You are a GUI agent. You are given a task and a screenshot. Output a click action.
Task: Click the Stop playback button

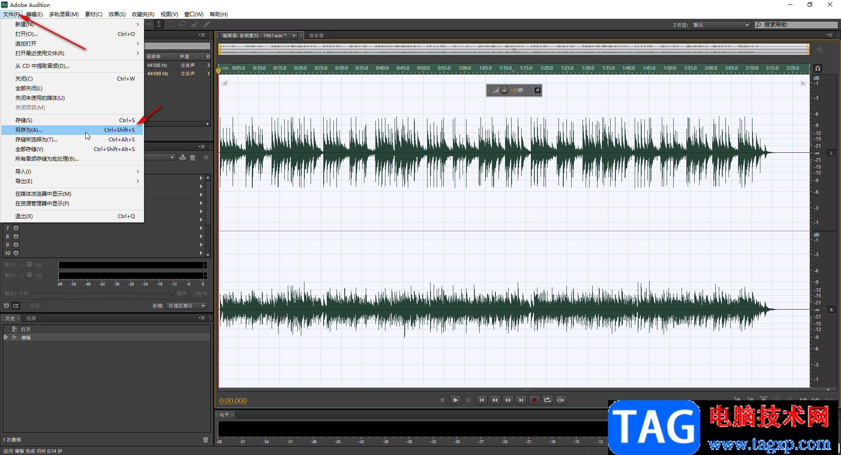pyautogui.click(x=442, y=400)
